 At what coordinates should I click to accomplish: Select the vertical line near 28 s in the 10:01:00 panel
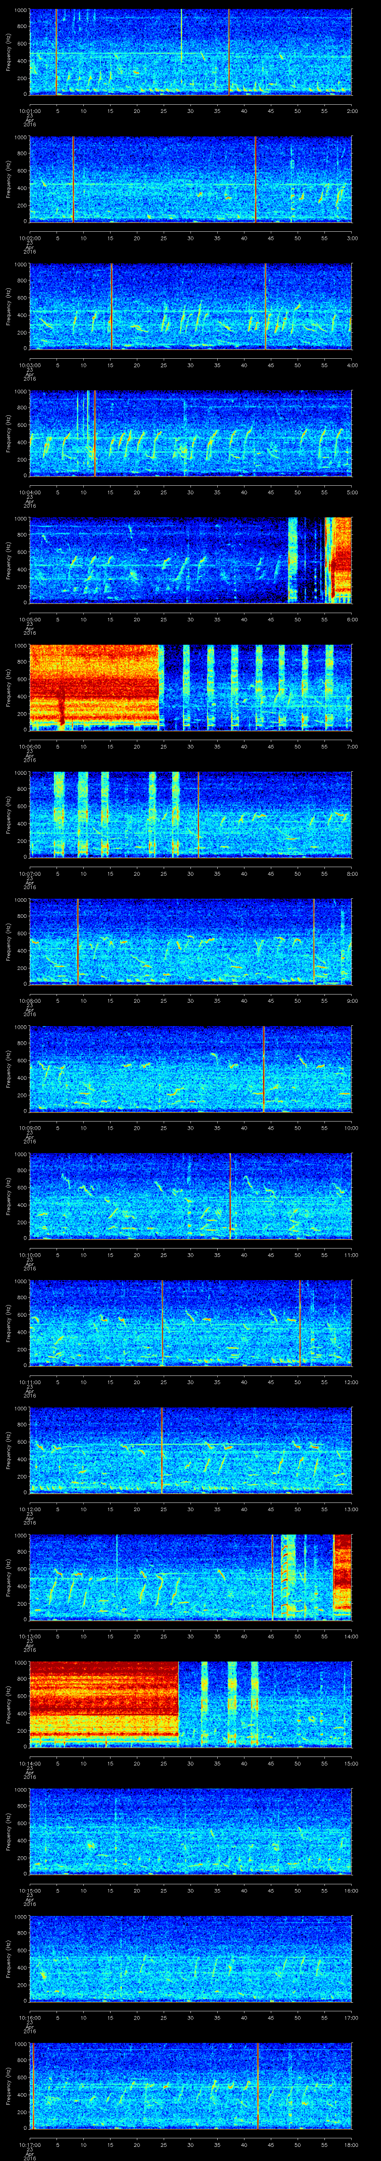(181, 35)
